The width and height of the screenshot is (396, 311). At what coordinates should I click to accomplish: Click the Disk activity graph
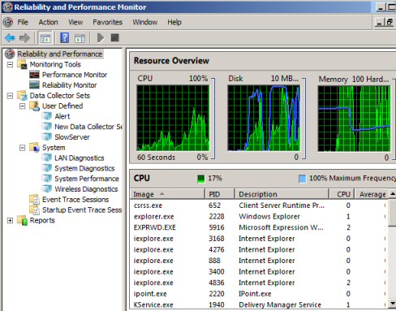pos(264,118)
